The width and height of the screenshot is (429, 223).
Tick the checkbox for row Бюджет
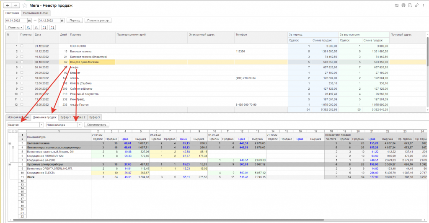coord(22,73)
